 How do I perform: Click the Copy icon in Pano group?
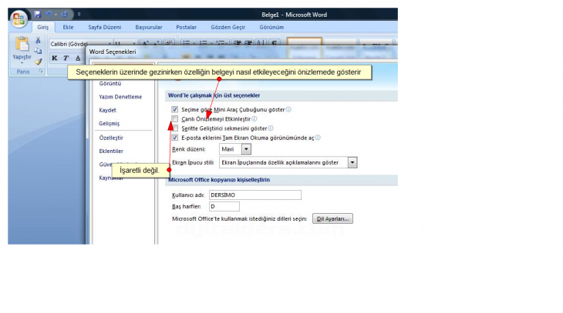tap(38, 51)
